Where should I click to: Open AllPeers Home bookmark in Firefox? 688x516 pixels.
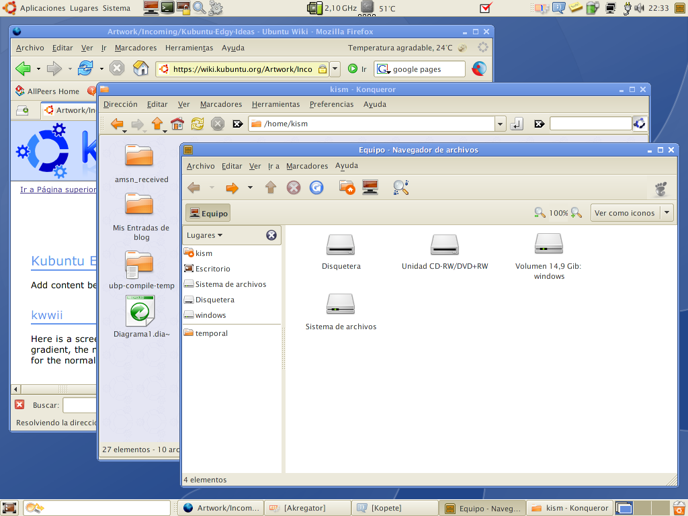pyautogui.click(x=48, y=91)
